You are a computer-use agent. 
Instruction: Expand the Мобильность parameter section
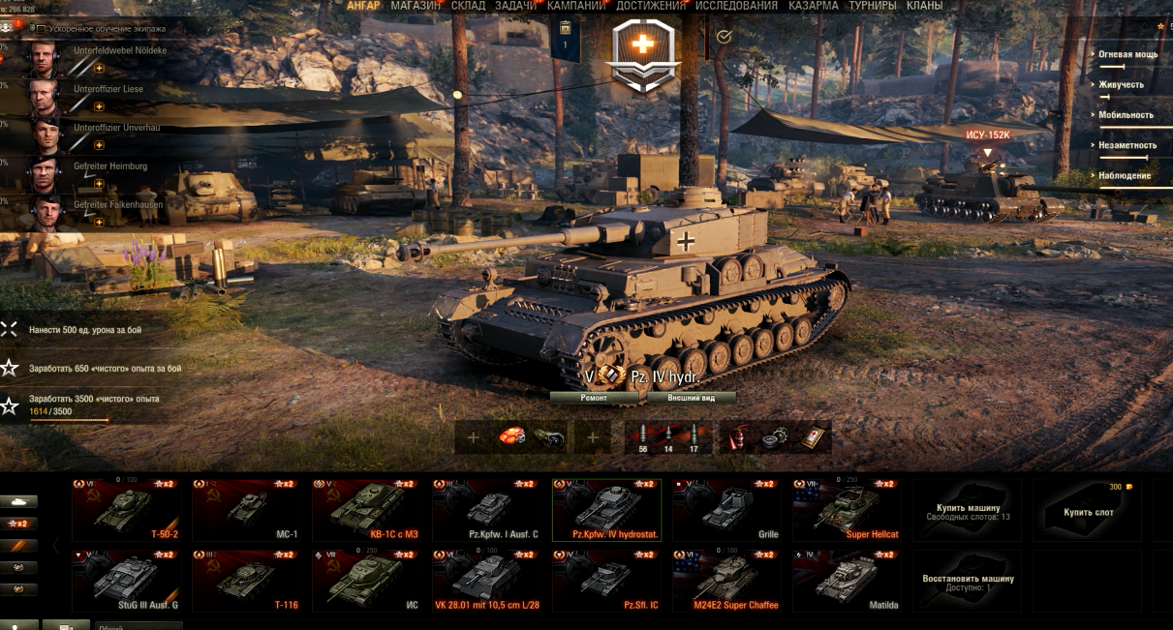pos(1126,115)
